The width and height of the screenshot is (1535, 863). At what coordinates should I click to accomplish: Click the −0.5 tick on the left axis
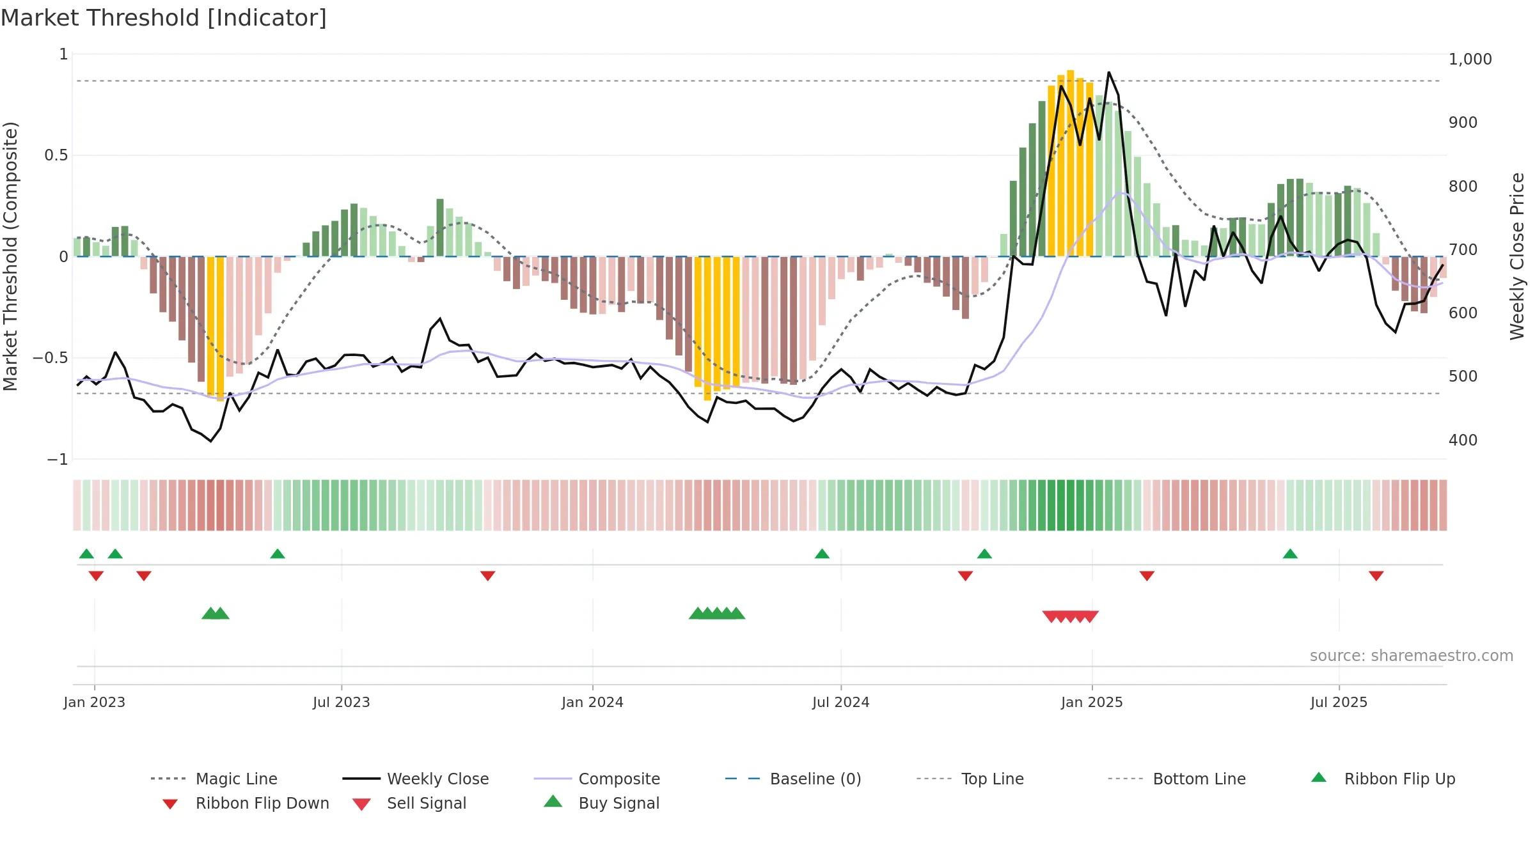pos(51,358)
